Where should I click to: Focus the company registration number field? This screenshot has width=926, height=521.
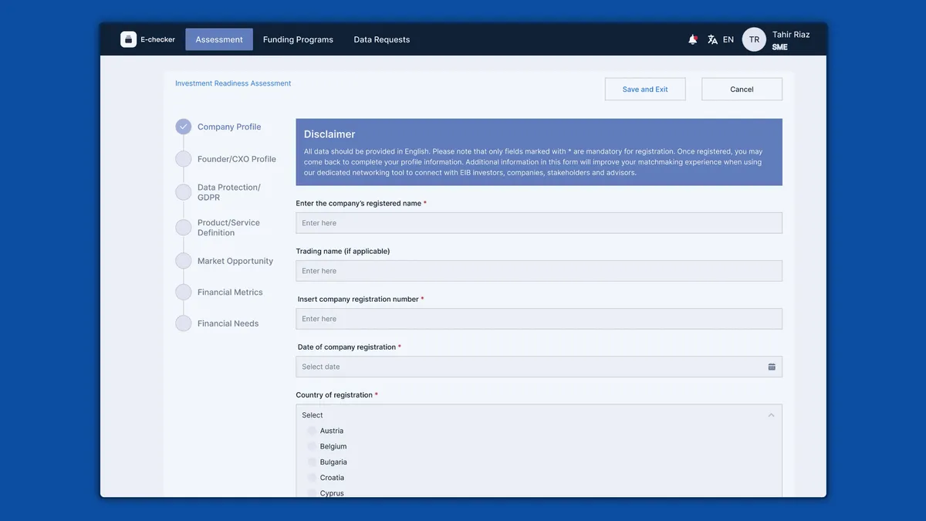539,319
